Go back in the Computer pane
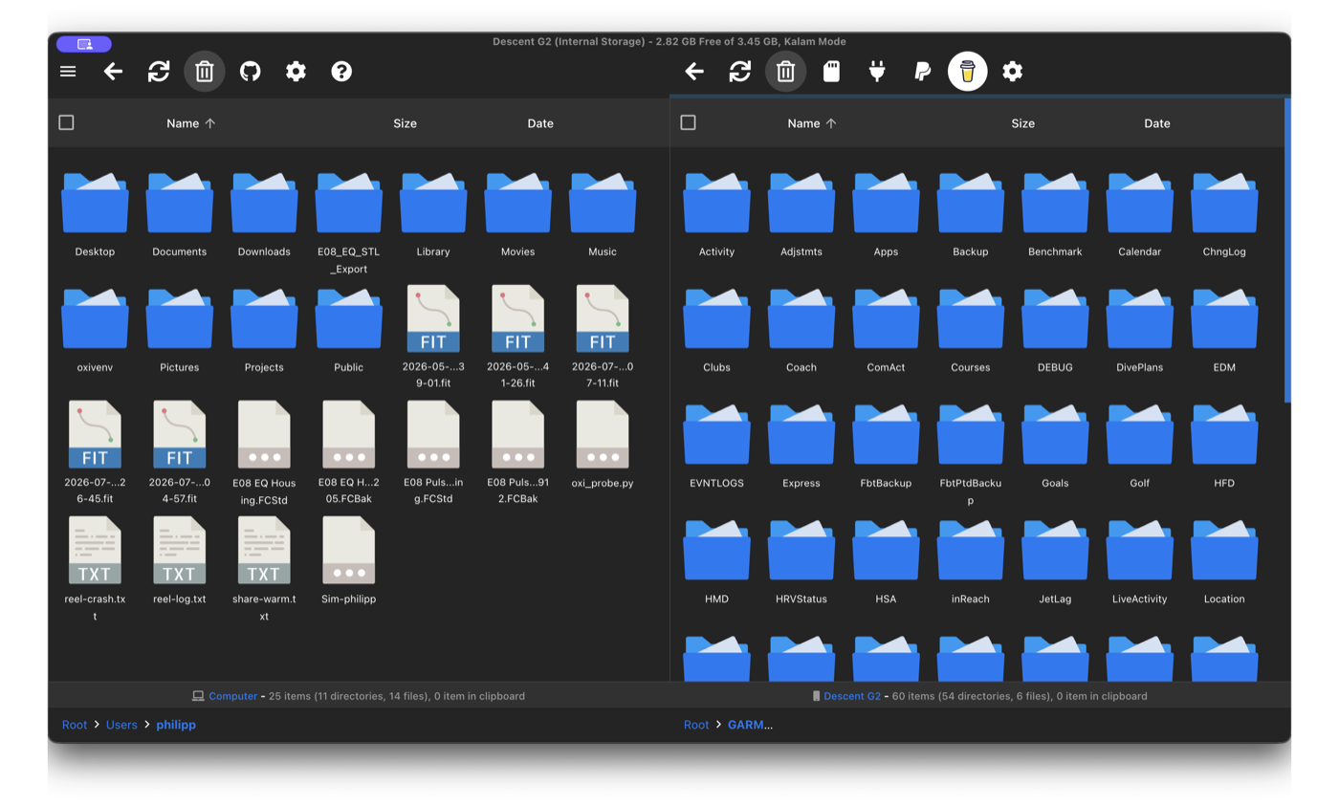The image size is (1339, 806). (113, 71)
